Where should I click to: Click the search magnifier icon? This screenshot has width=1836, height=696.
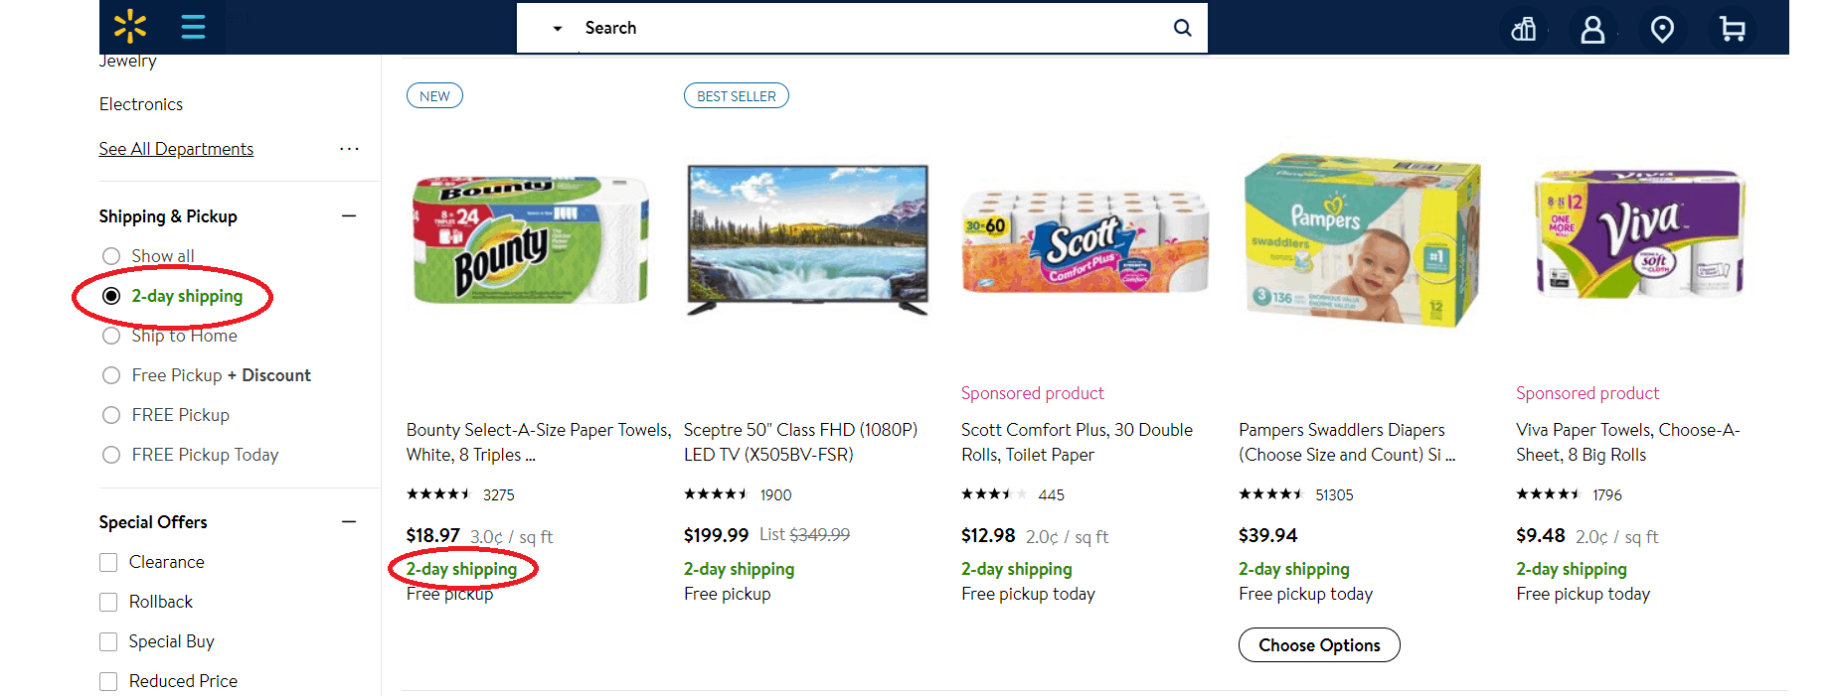(x=1182, y=28)
